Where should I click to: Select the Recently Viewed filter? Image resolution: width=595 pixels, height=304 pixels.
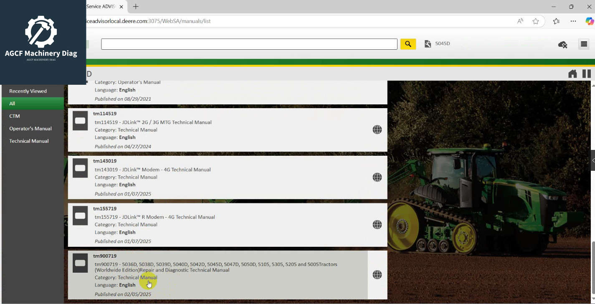33,91
